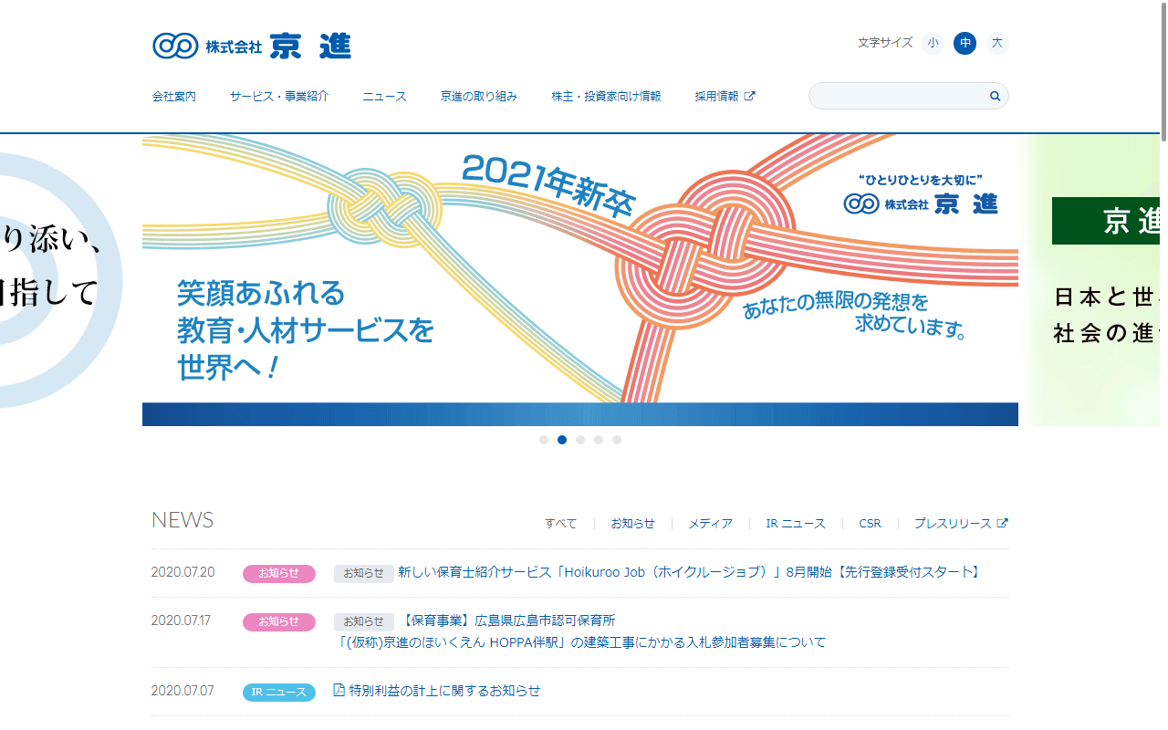The height and width of the screenshot is (730, 1168).
Task: Click the search magnifier icon
Action: (995, 96)
